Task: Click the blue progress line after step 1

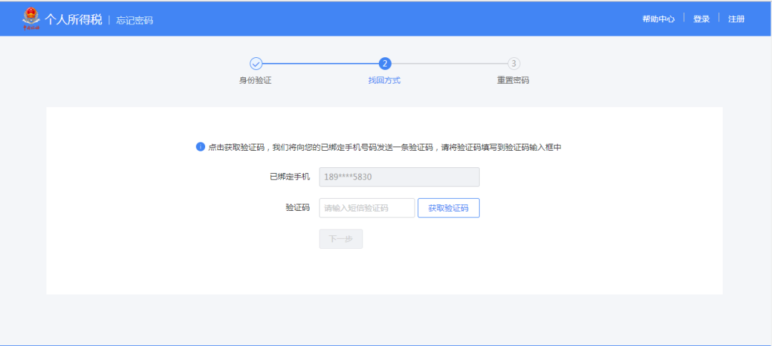Action: pyautogui.click(x=320, y=64)
